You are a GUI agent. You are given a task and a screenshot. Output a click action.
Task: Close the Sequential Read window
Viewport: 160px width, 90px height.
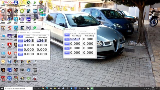95,29
